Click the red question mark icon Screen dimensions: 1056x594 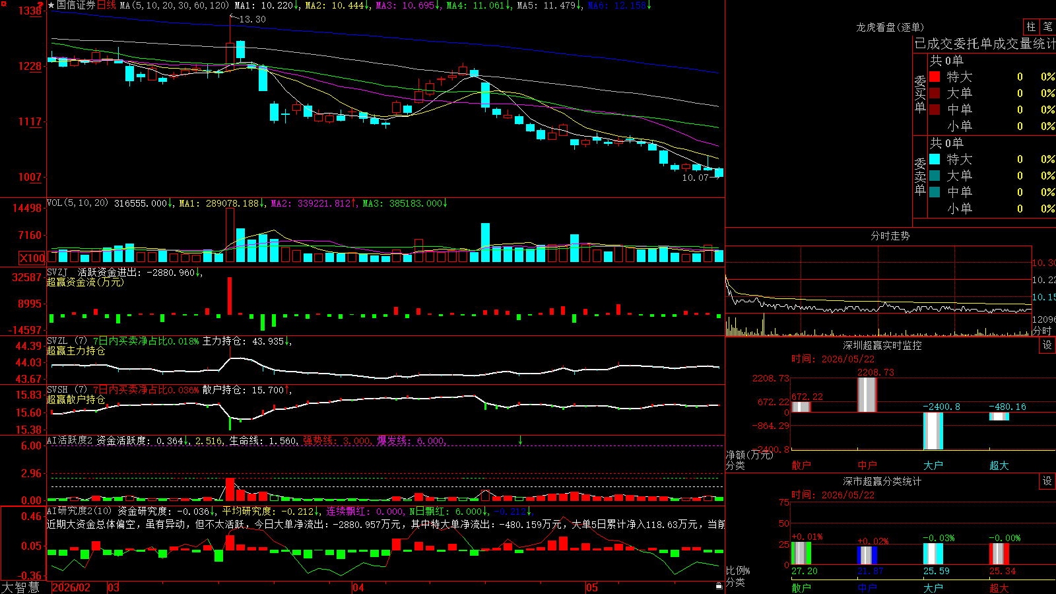[40, 5]
